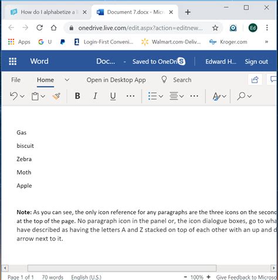
Task: Open the Kroger.com bookmark
Action: click(228, 42)
